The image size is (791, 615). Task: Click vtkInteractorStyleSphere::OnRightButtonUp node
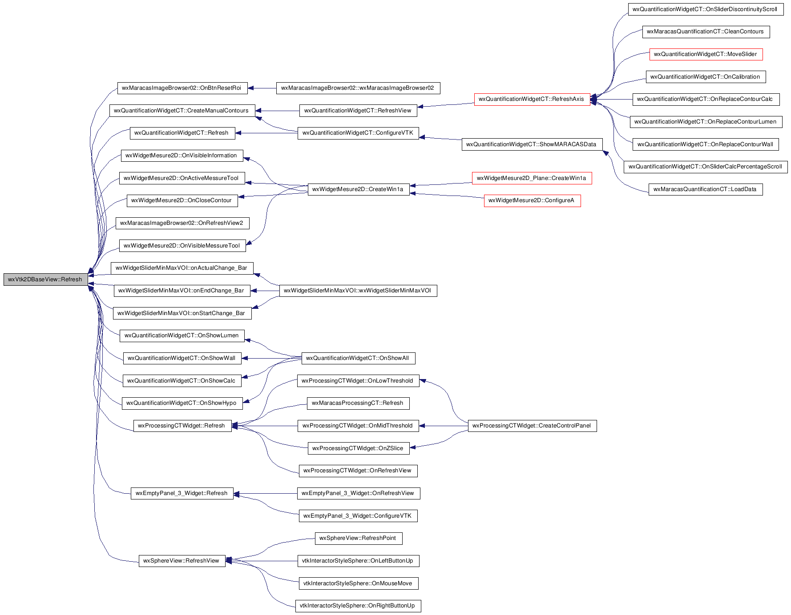358,606
